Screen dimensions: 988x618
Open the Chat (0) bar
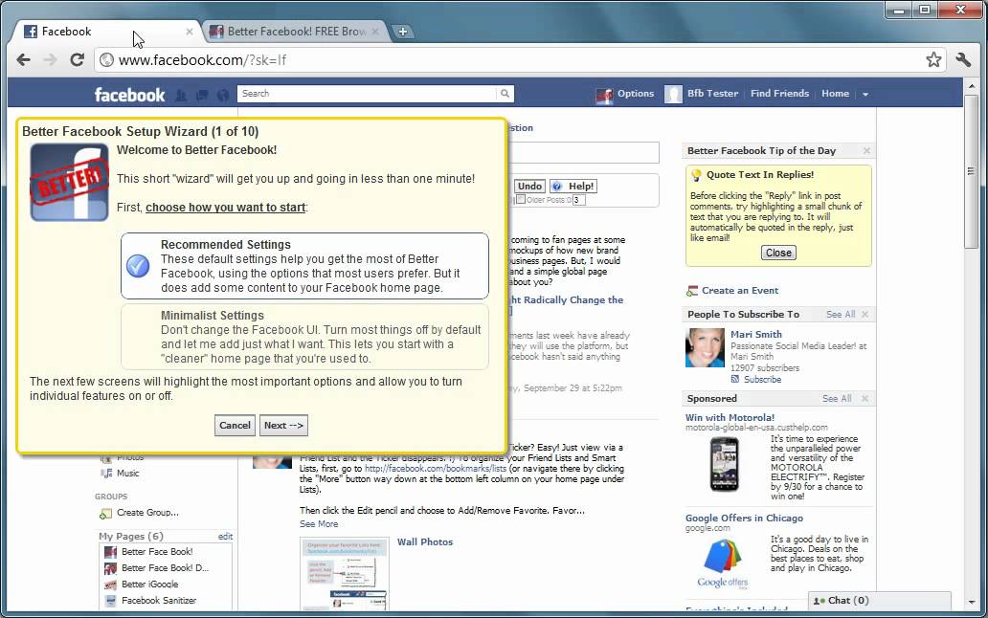(x=879, y=601)
